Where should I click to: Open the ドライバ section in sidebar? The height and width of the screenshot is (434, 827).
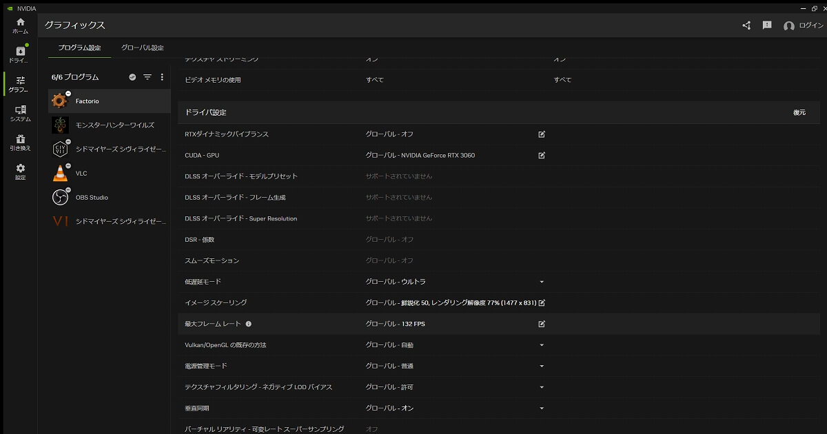(20, 55)
